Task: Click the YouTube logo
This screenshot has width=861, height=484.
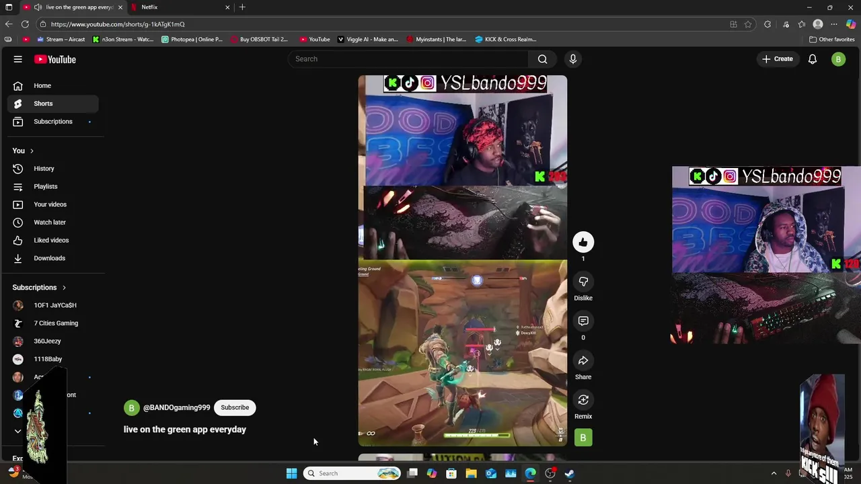Action: 55,59
